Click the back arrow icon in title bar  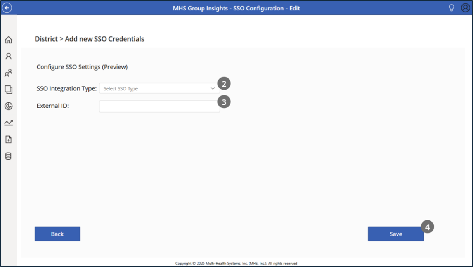click(x=7, y=8)
